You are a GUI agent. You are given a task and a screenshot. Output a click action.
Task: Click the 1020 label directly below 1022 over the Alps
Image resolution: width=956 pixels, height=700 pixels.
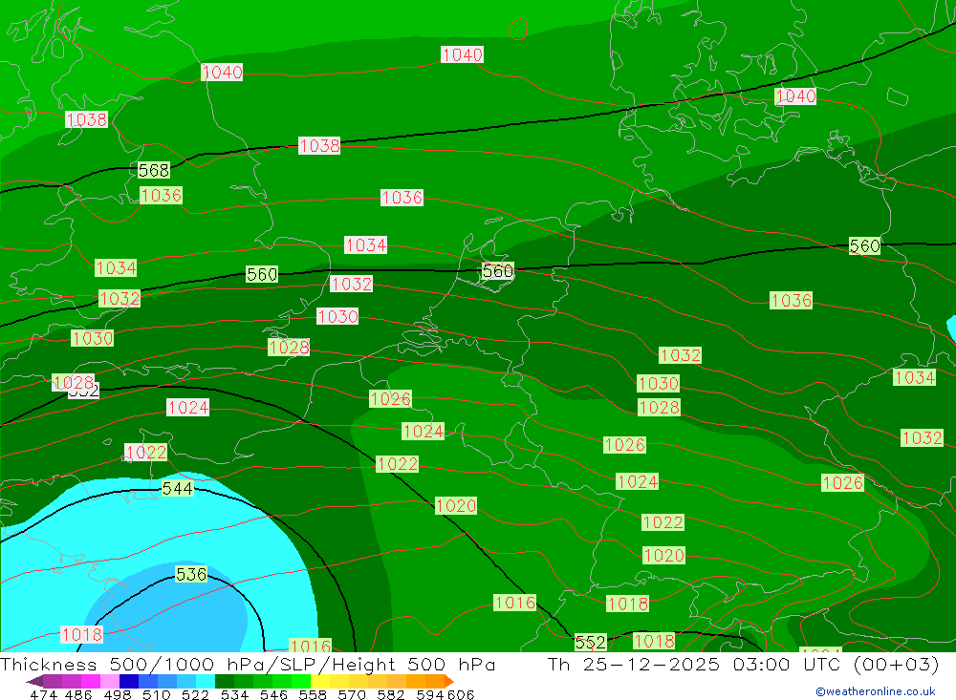click(x=663, y=556)
